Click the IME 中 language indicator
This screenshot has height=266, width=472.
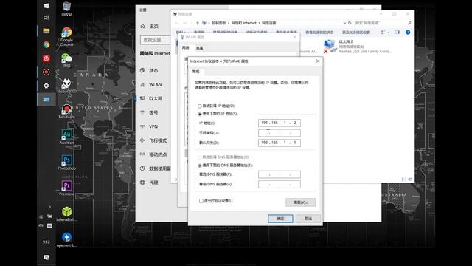coord(41,225)
